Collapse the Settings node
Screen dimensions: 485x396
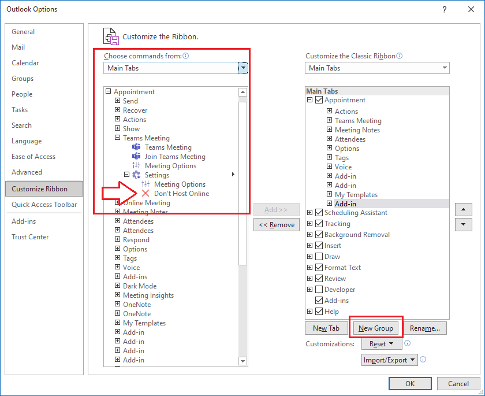pos(127,175)
